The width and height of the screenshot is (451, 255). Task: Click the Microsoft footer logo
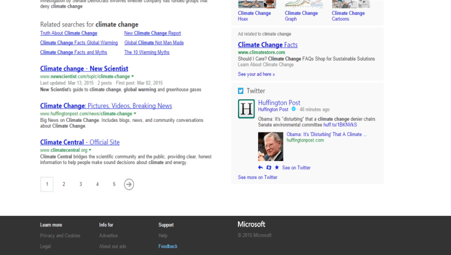(252, 225)
